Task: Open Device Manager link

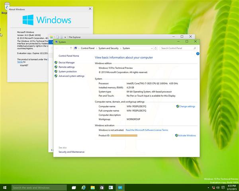Action: click(x=67, y=62)
